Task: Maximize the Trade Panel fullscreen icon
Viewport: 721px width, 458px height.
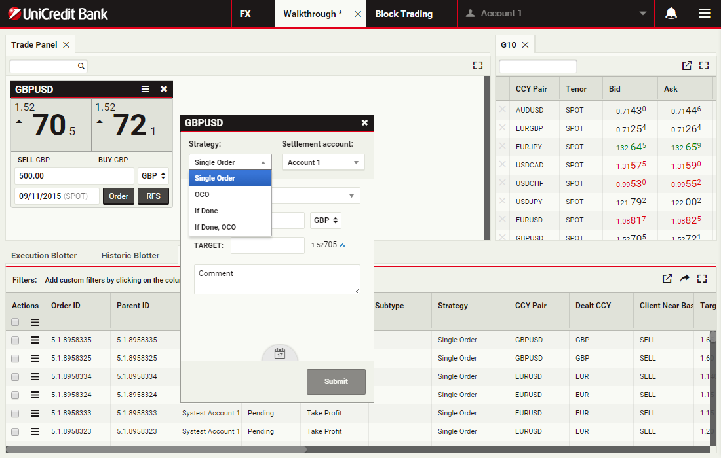Action: pyautogui.click(x=477, y=65)
